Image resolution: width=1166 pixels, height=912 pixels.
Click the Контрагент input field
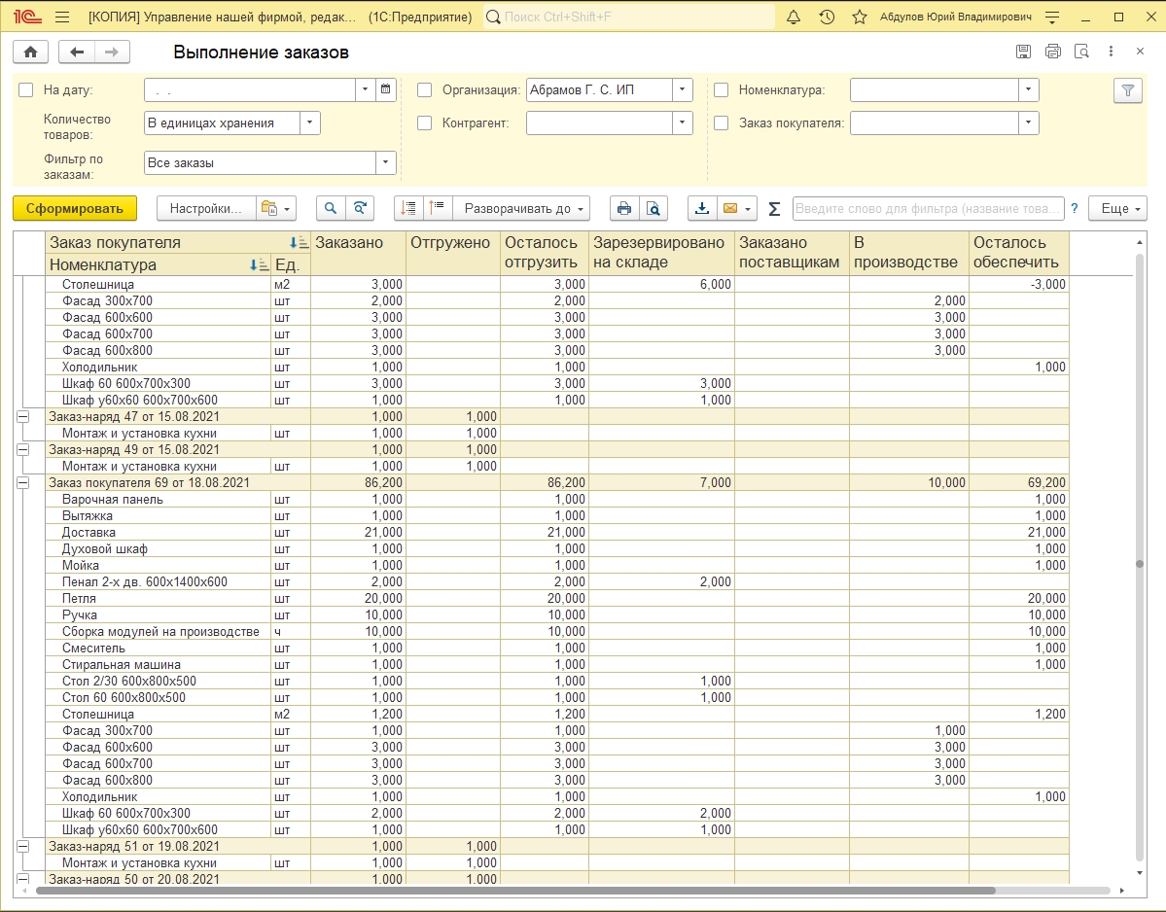pyautogui.click(x=599, y=123)
